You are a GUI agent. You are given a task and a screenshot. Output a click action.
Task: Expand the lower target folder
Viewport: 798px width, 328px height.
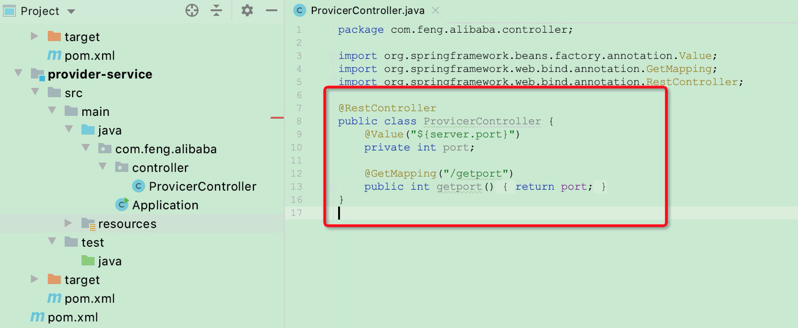click(x=34, y=279)
